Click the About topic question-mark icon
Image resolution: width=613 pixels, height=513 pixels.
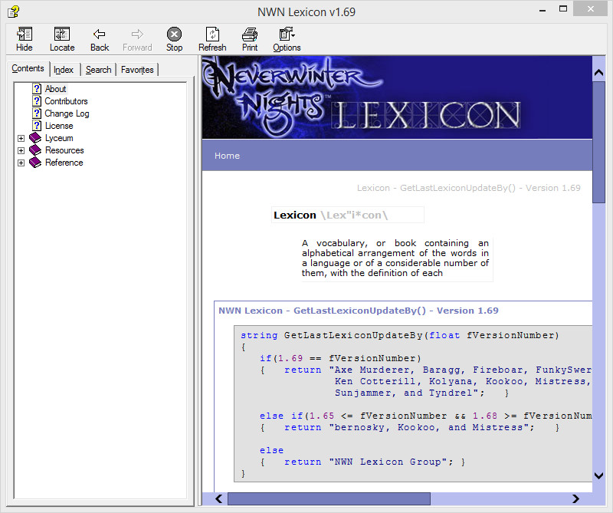click(37, 89)
